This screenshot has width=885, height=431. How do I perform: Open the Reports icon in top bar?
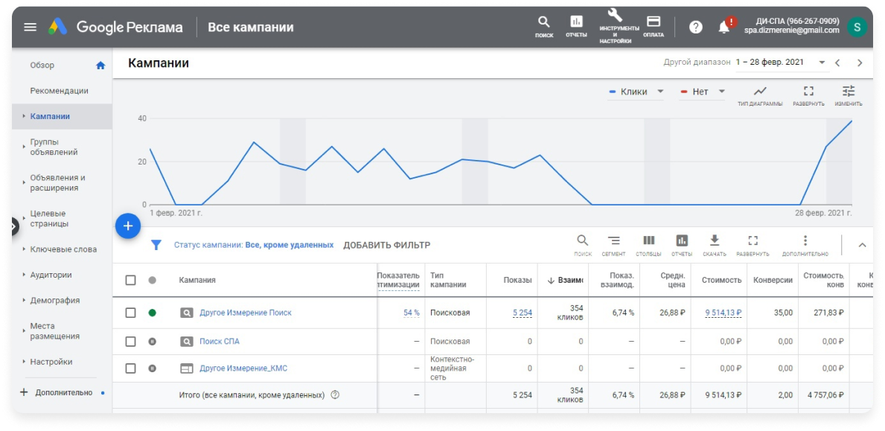pyautogui.click(x=576, y=27)
